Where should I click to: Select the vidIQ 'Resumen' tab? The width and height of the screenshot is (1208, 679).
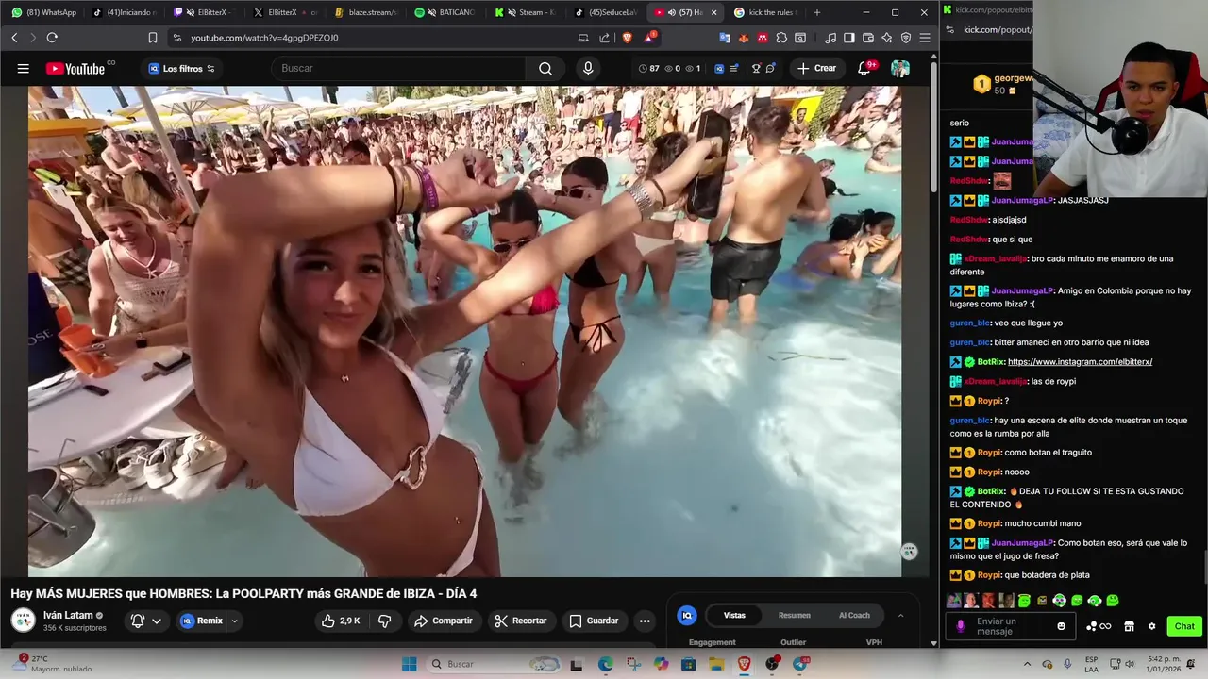pos(794,615)
